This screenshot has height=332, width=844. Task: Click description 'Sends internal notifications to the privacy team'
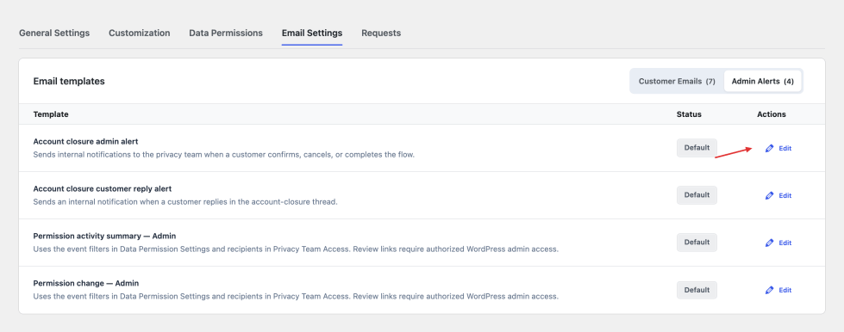(224, 155)
